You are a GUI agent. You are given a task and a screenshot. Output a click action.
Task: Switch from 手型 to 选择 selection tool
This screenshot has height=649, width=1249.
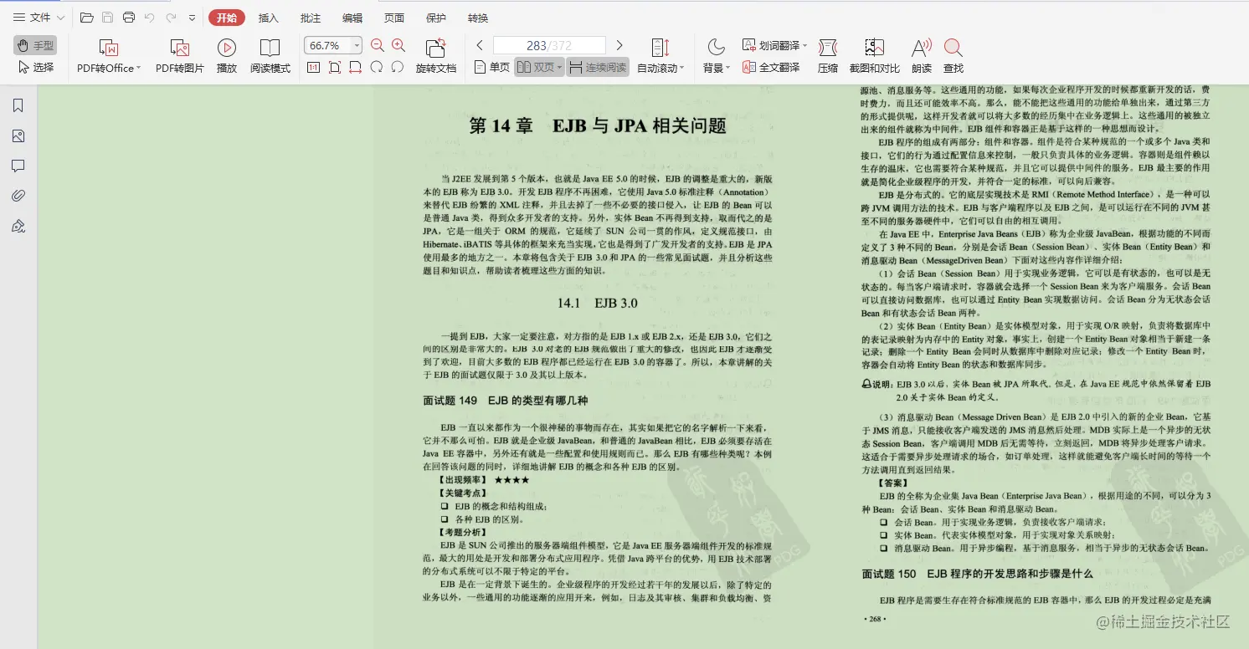click(x=38, y=64)
